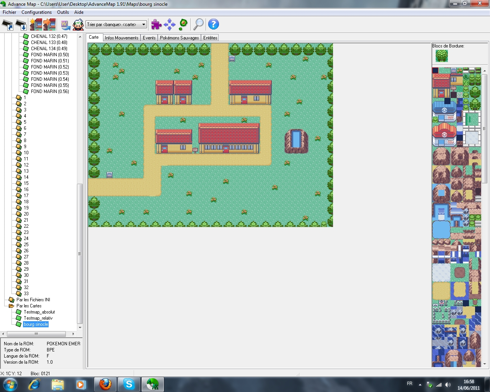Click the blue question mark help icon

pos(214,24)
